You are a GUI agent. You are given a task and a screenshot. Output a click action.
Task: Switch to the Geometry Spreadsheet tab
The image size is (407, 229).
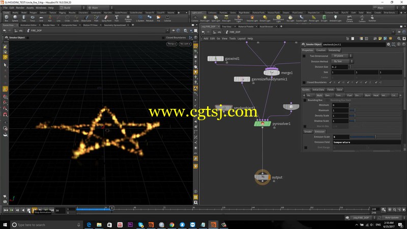(115, 25)
